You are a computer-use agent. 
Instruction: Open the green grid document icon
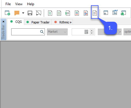pos(59,13)
